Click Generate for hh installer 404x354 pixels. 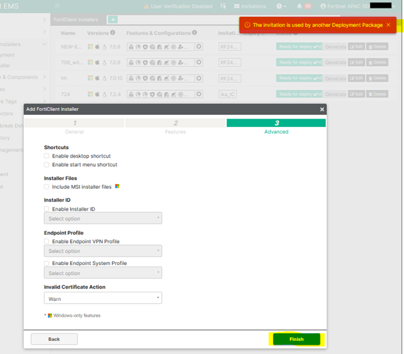pyautogui.click(x=335, y=78)
